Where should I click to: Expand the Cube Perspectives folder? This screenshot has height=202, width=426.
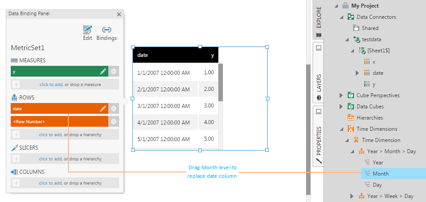point(341,95)
